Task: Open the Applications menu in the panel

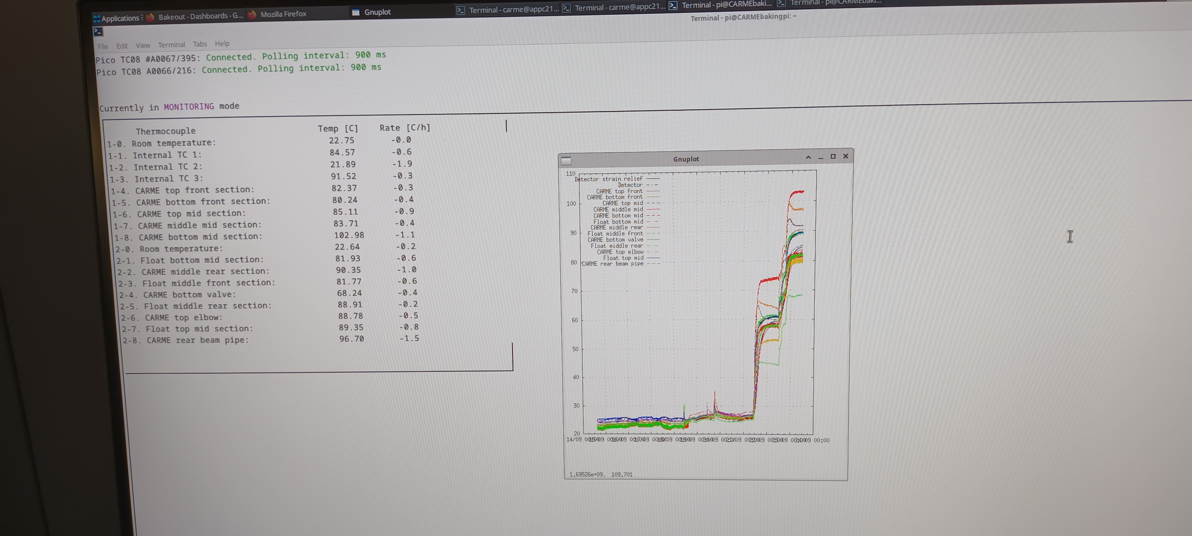Action: tap(119, 18)
